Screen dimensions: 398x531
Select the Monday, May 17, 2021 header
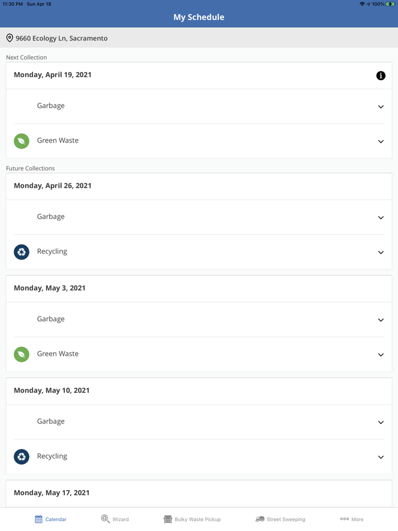[x=52, y=493]
